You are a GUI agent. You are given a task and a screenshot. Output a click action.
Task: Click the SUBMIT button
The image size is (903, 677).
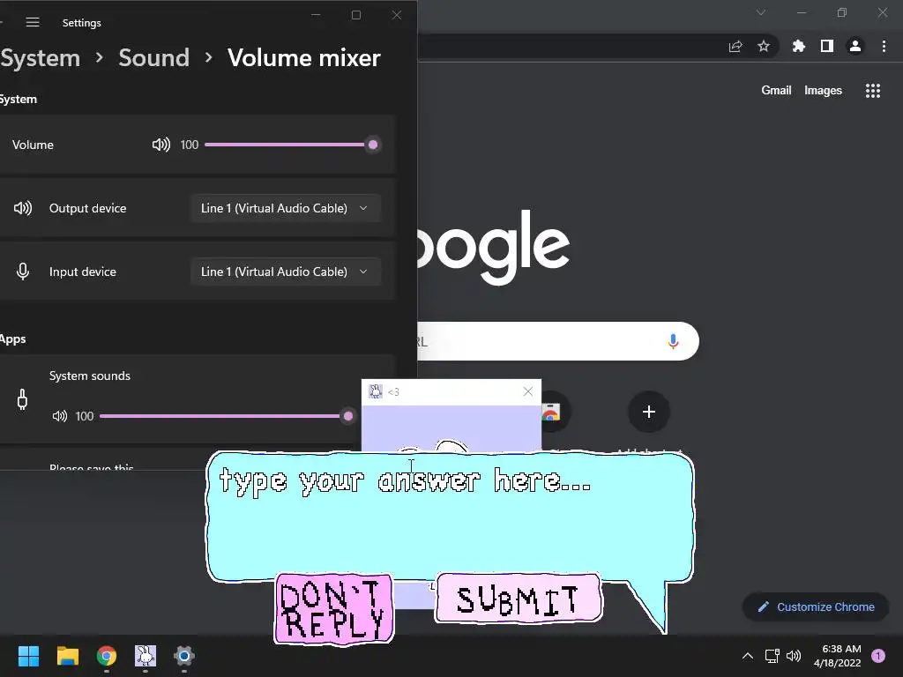coord(519,599)
